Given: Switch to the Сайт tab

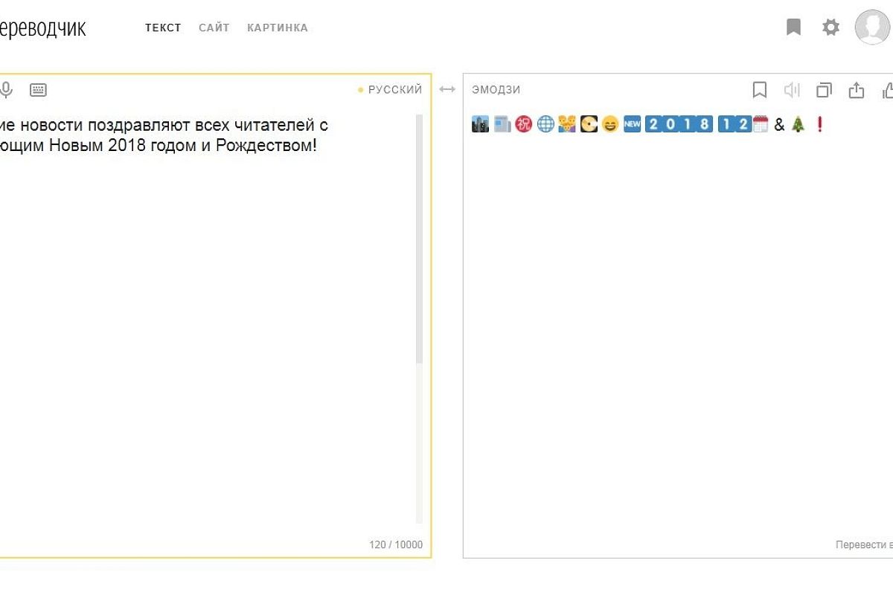Looking at the screenshot, I should click(214, 28).
